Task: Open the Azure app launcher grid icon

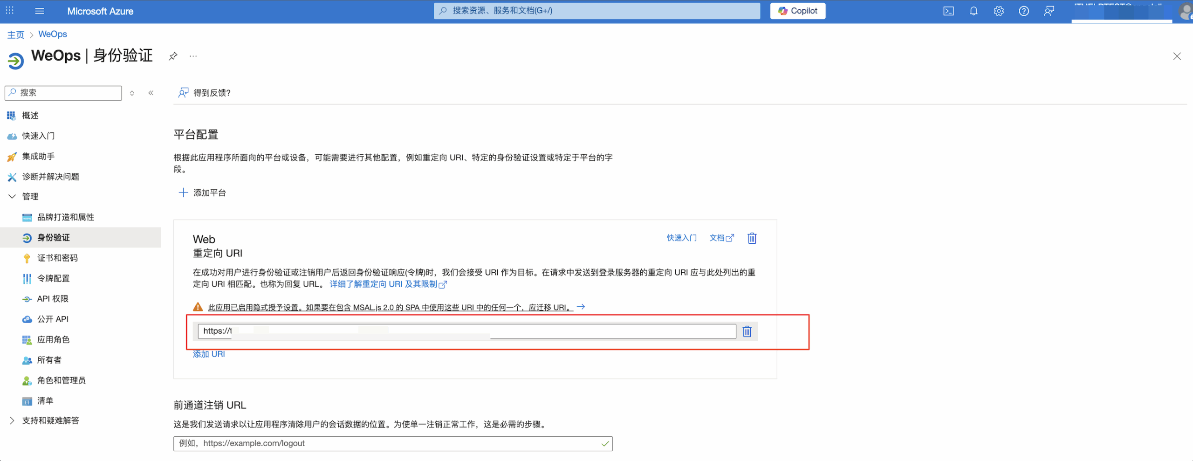Action: click(x=10, y=11)
